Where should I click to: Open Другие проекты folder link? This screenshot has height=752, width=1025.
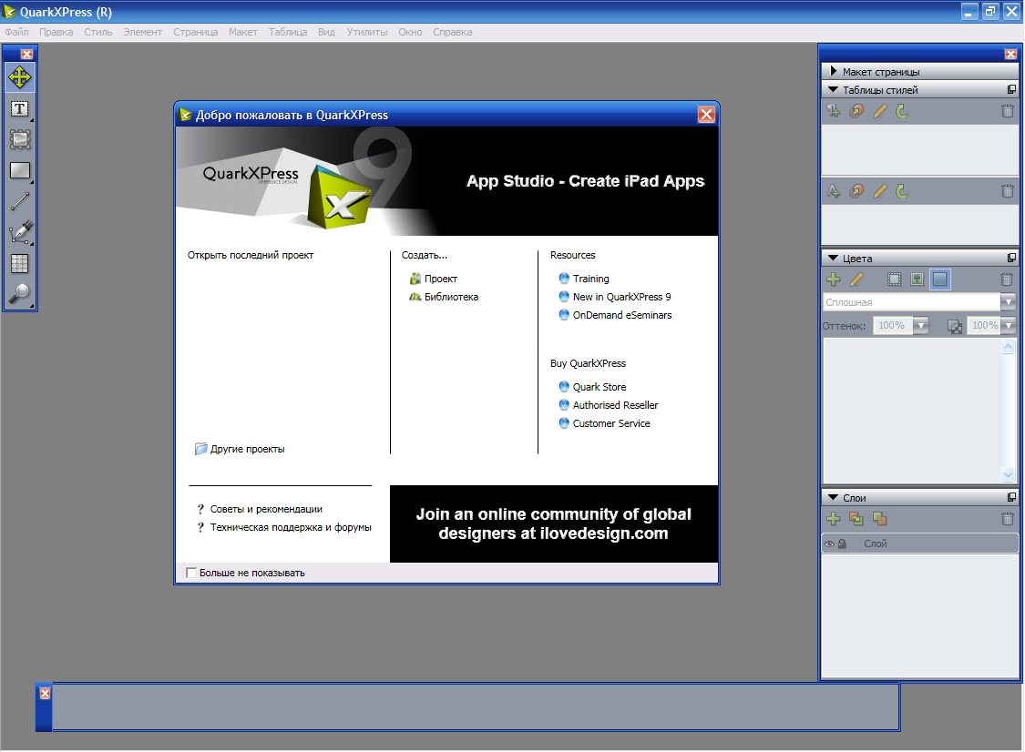point(240,450)
